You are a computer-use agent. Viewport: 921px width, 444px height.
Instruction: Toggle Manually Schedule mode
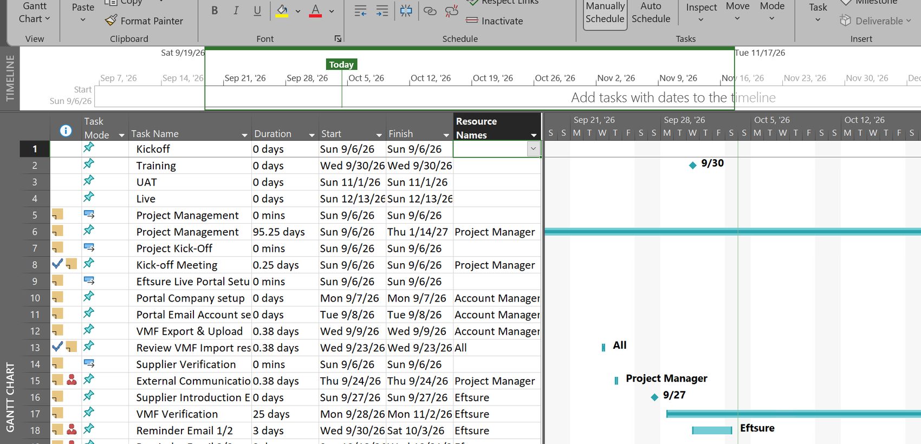[605, 15]
